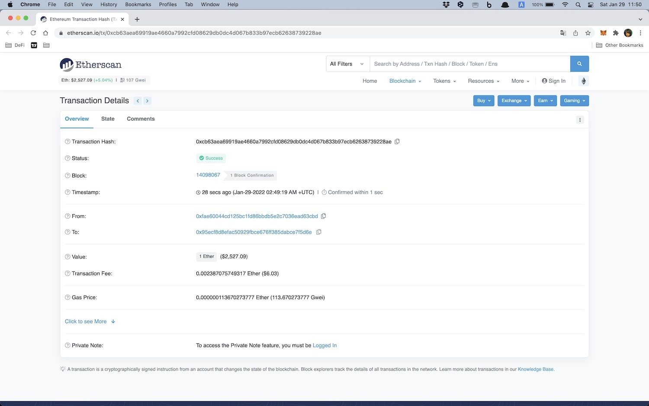Bookmark this page with the star
Screen dimensions: 649x406
588,33
